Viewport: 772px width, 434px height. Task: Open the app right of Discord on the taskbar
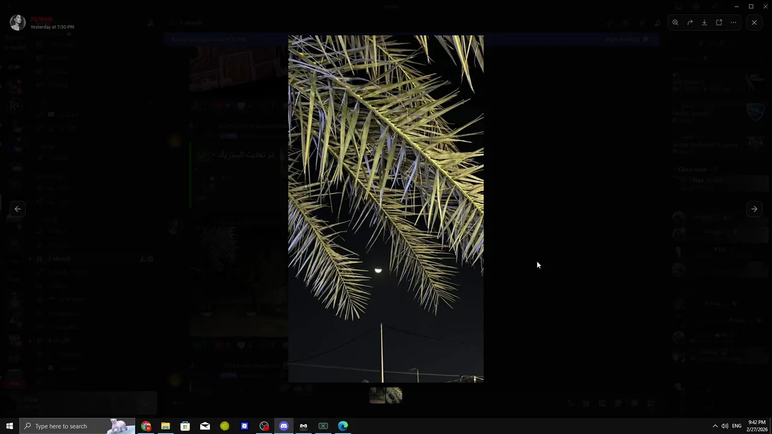303,426
